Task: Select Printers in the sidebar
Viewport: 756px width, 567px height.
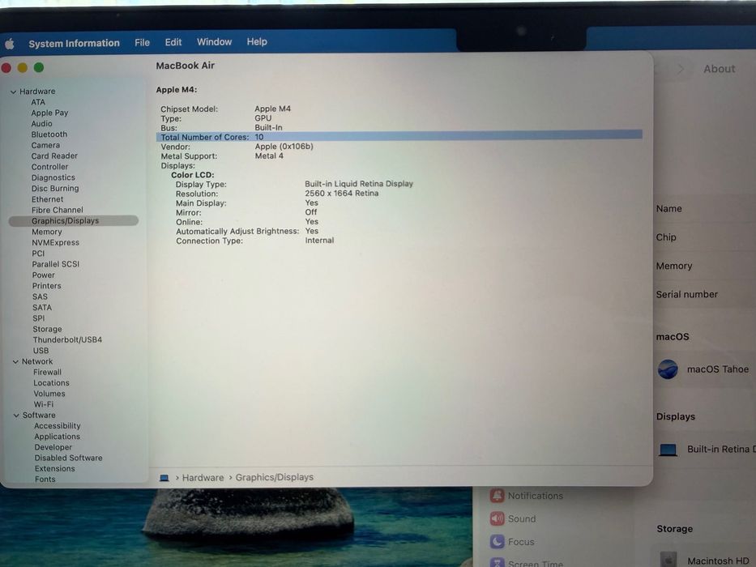Action: pos(47,286)
